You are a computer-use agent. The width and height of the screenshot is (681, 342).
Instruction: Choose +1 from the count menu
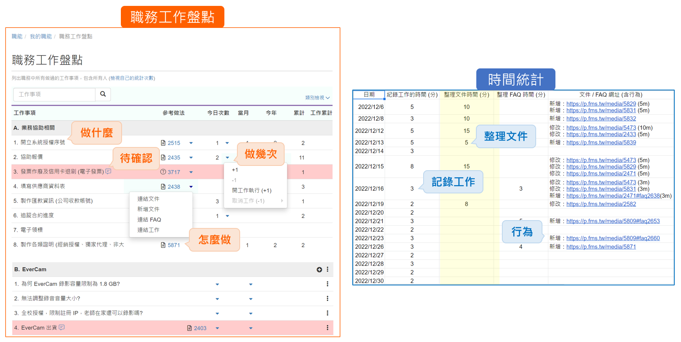tap(235, 170)
